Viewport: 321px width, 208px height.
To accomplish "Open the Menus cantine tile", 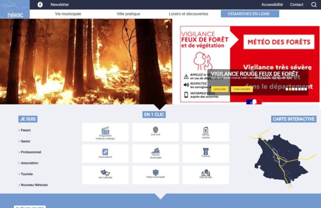I will [x=206, y=132].
